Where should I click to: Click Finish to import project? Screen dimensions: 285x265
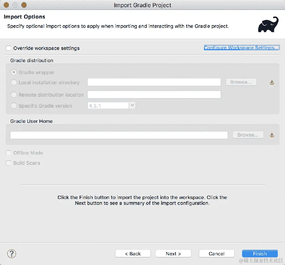(x=260, y=254)
